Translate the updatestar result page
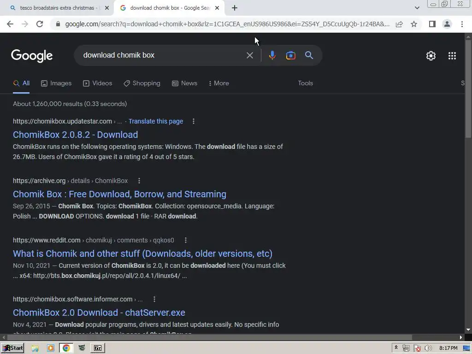The width and height of the screenshot is (472, 354). (x=156, y=121)
